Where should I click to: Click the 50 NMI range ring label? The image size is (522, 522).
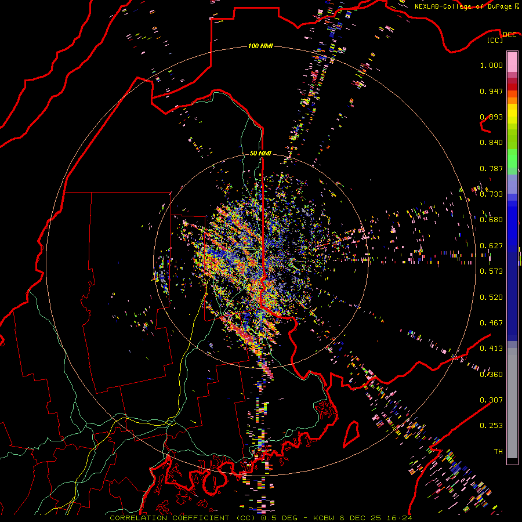260,153
